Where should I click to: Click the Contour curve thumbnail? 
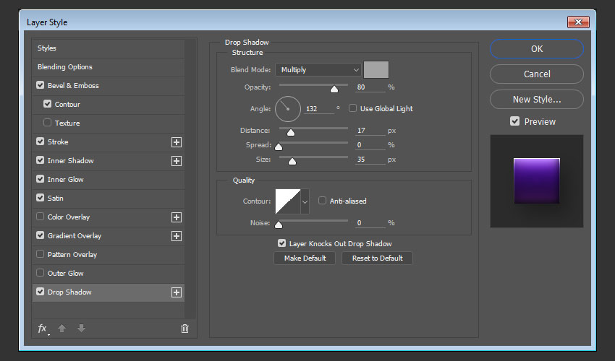[287, 201]
